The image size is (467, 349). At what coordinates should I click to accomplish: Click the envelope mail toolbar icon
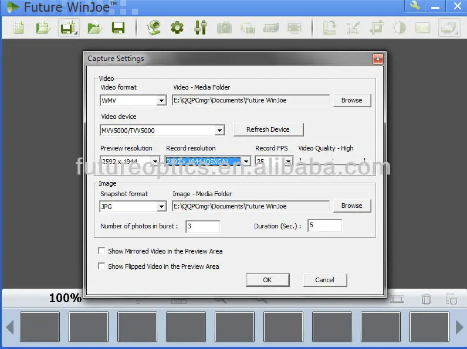422,28
